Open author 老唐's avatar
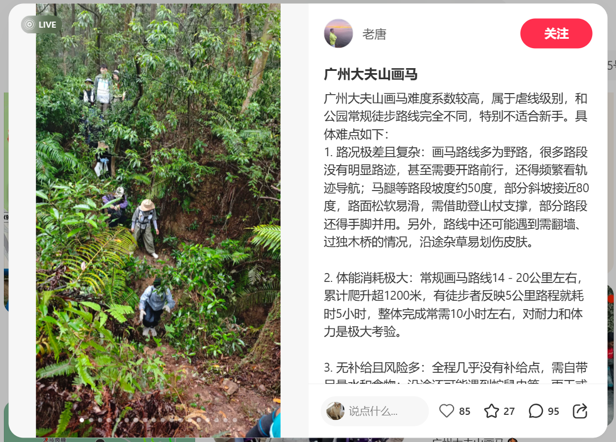This screenshot has height=442, width=616. coord(338,34)
